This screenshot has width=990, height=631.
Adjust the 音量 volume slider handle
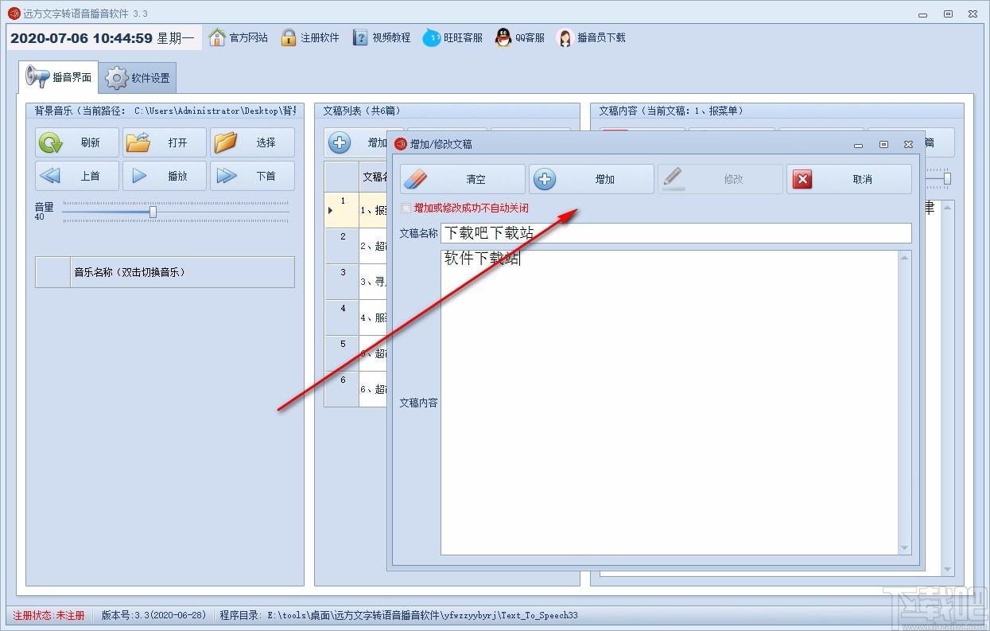click(x=153, y=212)
